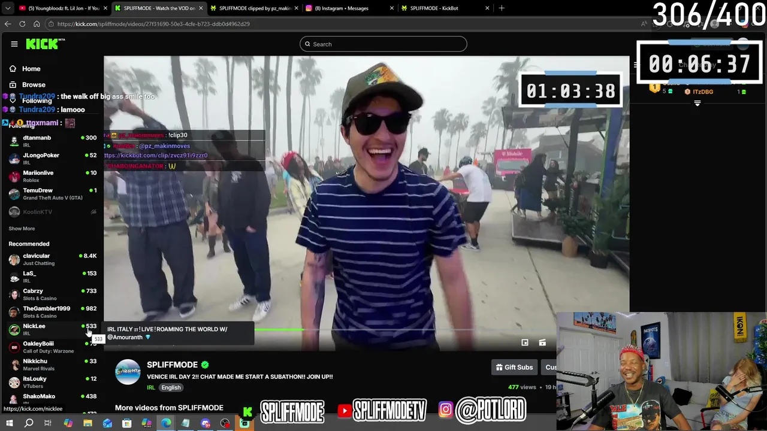Click the Recommended section heading
767x431 pixels.
(x=29, y=244)
